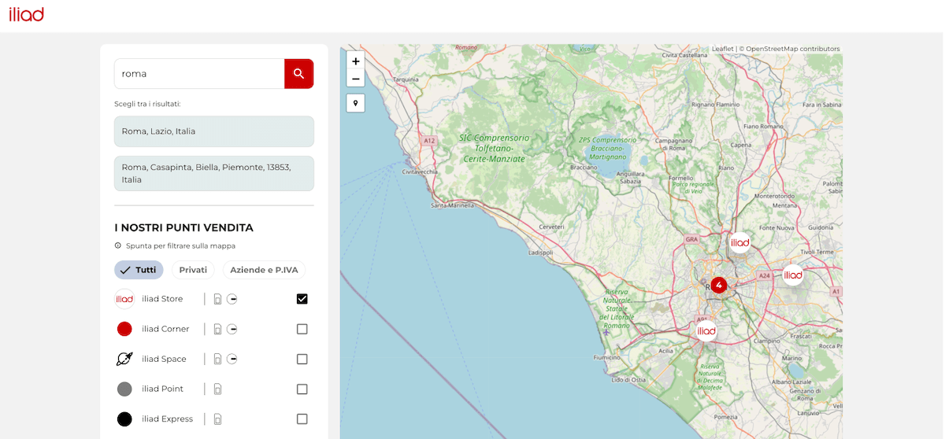Click the red search magnifier button
Screen dimensions: 945x439
click(x=298, y=74)
